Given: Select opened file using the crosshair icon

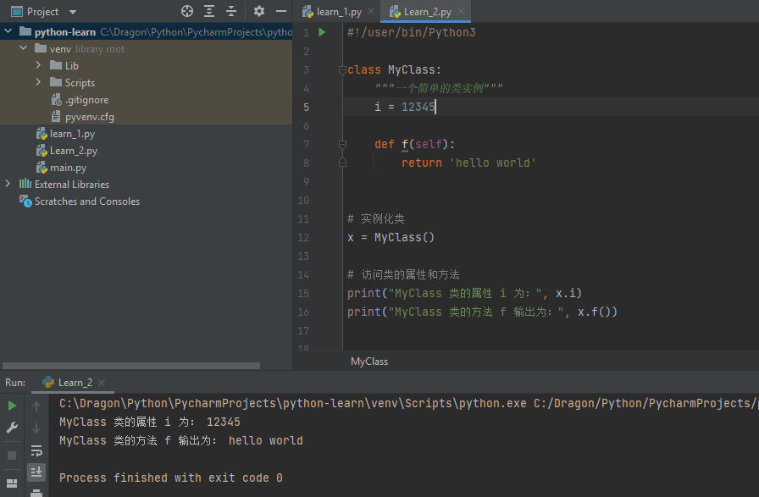Looking at the screenshot, I should (x=186, y=11).
